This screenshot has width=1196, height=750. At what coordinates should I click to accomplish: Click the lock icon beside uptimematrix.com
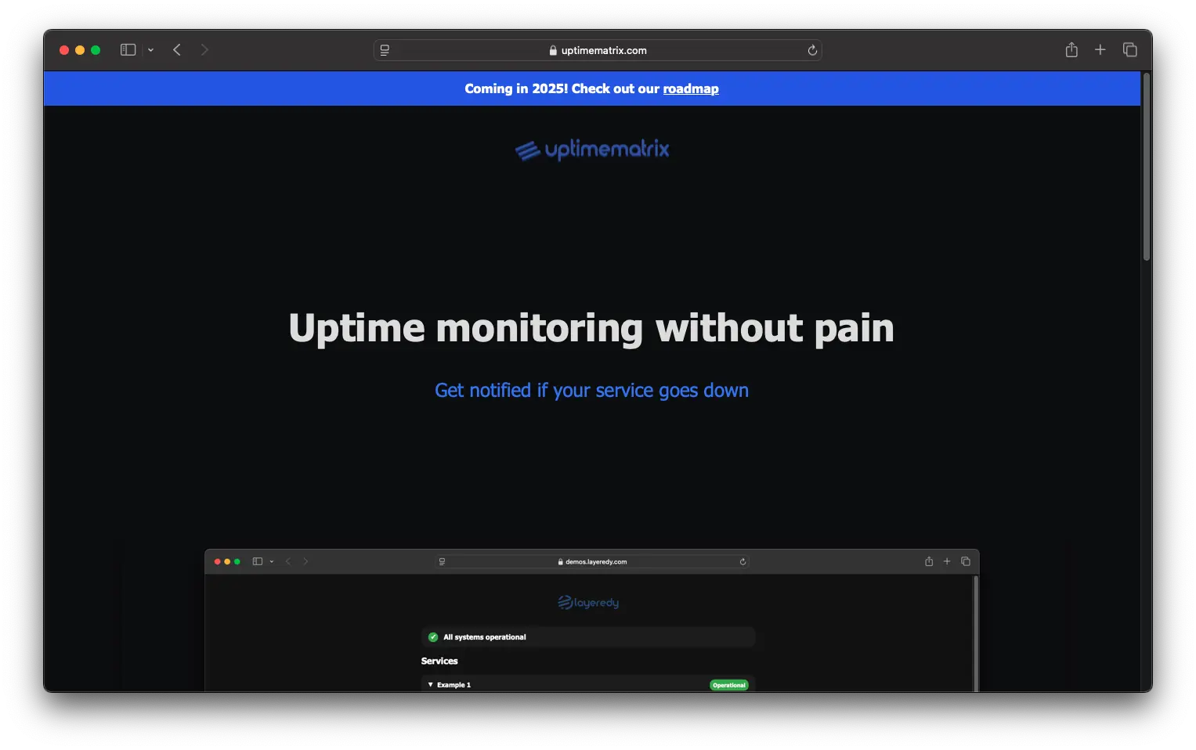553,50
